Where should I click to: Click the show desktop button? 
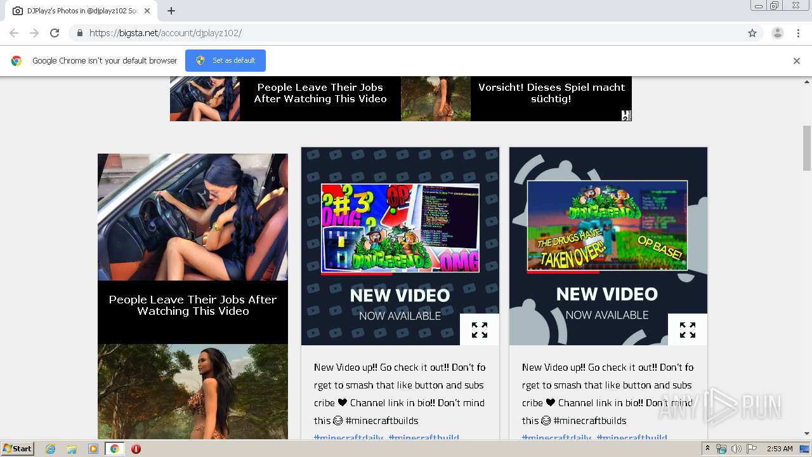805,449
